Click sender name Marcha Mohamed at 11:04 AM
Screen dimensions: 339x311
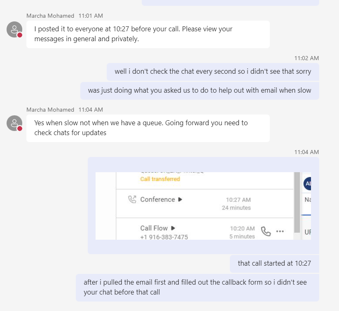point(50,110)
